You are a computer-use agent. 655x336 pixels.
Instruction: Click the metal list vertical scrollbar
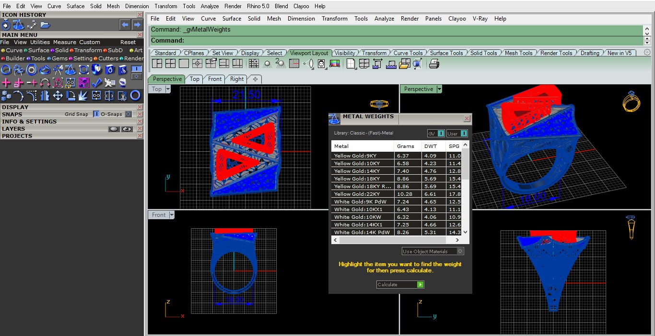click(465, 163)
